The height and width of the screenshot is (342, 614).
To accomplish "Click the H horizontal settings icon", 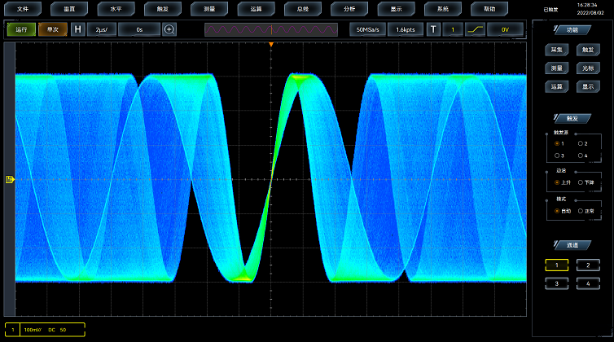I will (x=78, y=29).
